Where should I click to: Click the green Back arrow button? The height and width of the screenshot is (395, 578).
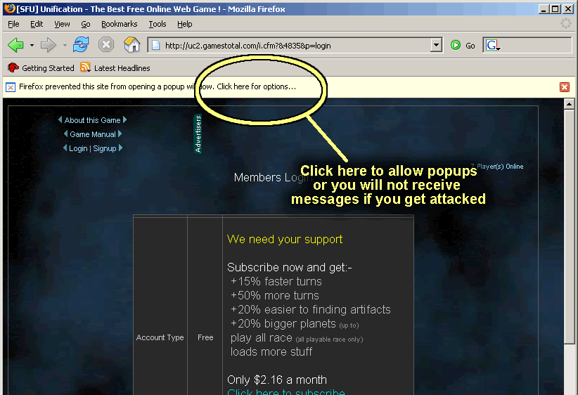click(15, 45)
